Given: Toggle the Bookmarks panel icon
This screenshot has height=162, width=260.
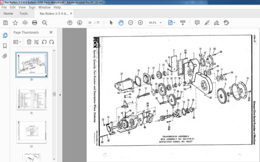Looking at the screenshot, I should pos(5,46).
